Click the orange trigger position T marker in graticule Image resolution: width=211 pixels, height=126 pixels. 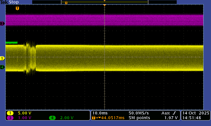tap(17, 8)
